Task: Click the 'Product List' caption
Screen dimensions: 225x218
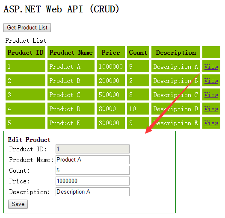Action: pos(26,41)
